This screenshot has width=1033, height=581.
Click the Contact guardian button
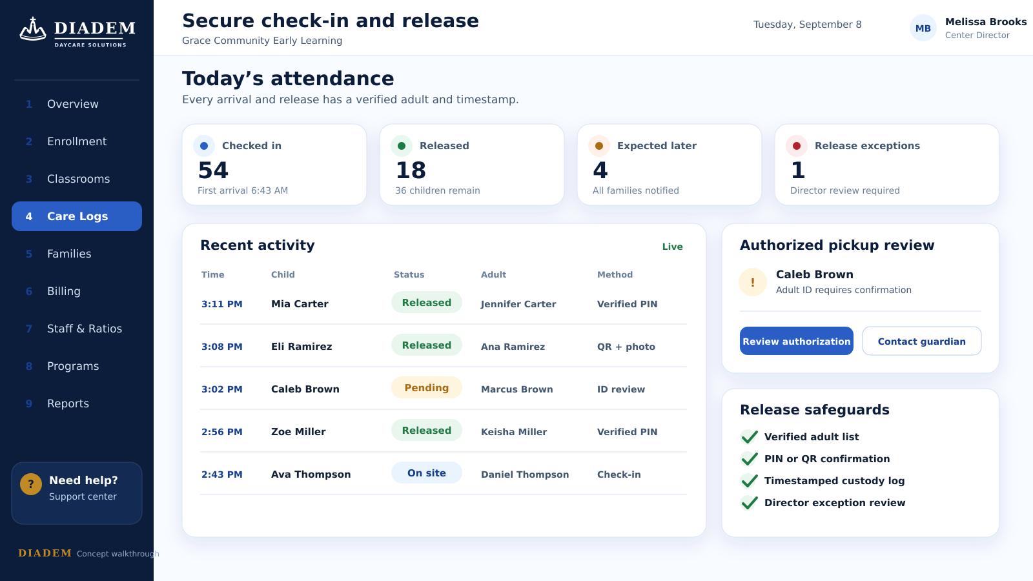[922, 341]
